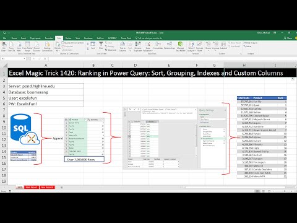Open Existing Connections
The width and height of the screenshot is (297, 223).
[47, 46]
